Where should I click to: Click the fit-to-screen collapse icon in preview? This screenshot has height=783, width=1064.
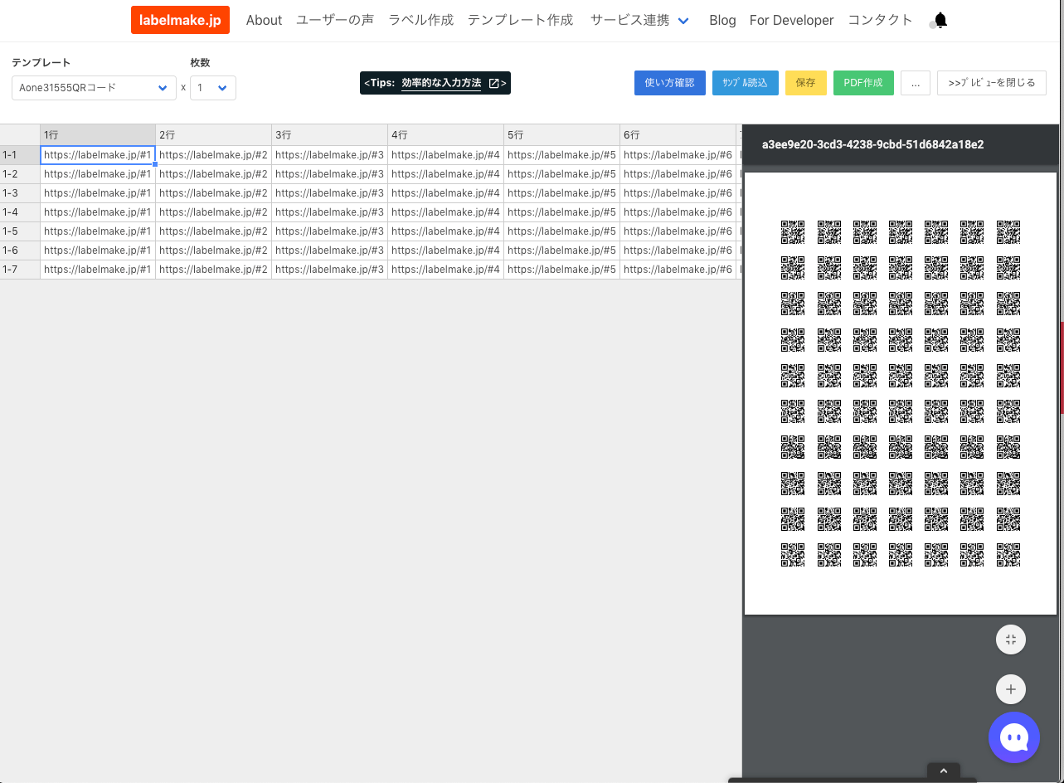1010,640
